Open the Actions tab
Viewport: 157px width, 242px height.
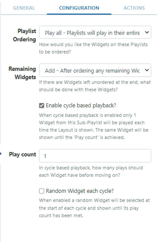pyautogui.click(x=134, y=8)
